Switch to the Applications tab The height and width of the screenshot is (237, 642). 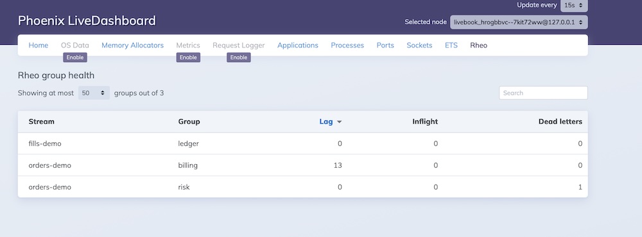pyautogui.click(x=298, y=45)
